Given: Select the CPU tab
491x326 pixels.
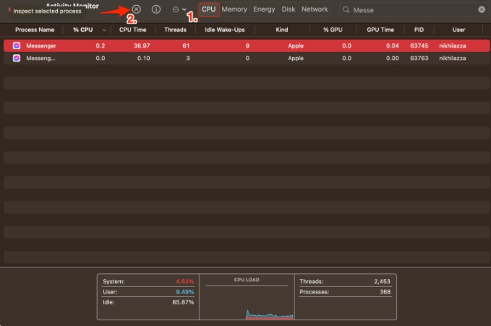Looking at the screenshot, I should pos(208,9).
